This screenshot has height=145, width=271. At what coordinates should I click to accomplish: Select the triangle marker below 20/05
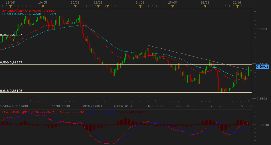point(75,6)
